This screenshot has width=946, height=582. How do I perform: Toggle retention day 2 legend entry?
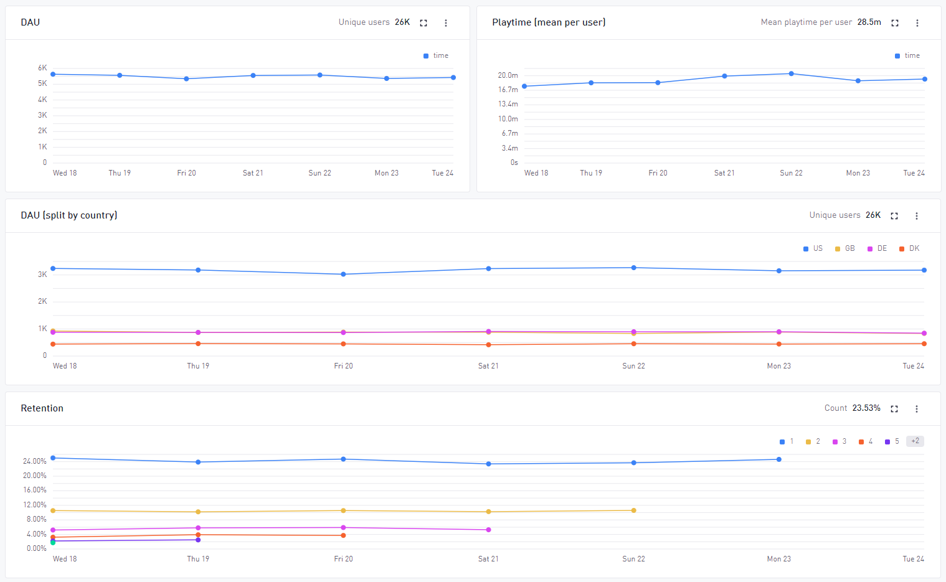[x=813, y=441]
